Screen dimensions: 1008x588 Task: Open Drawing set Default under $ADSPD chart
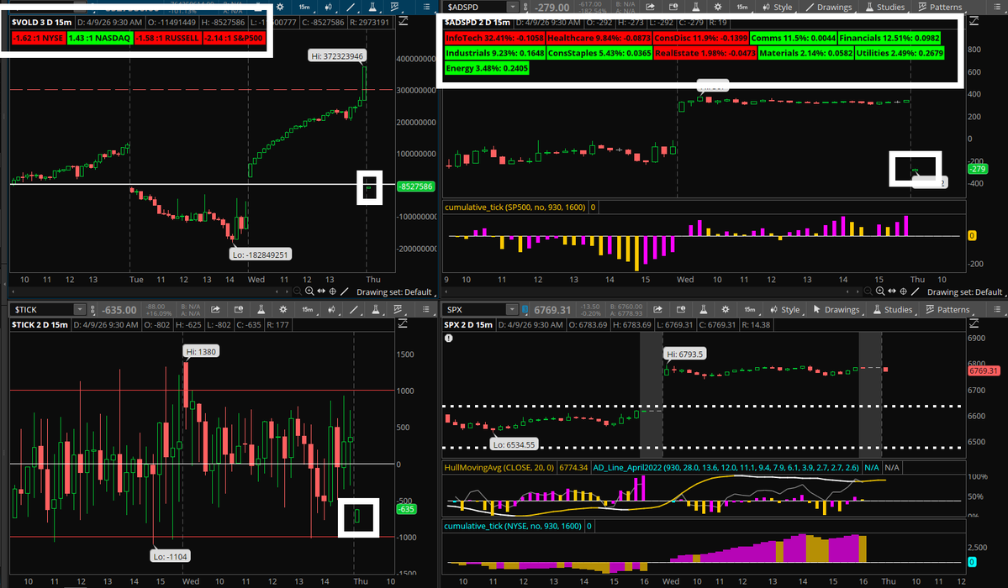(x=964, y=291)
